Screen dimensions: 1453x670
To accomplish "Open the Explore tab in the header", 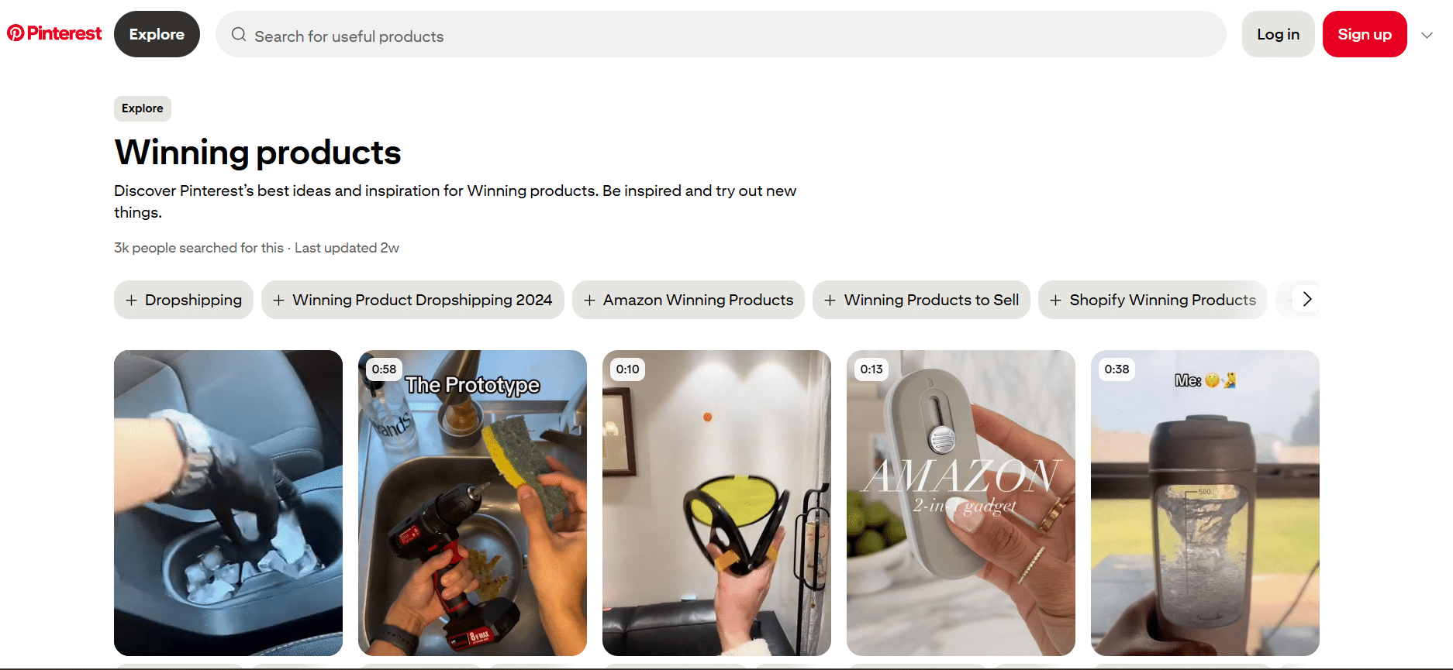I will coord(157,34).
